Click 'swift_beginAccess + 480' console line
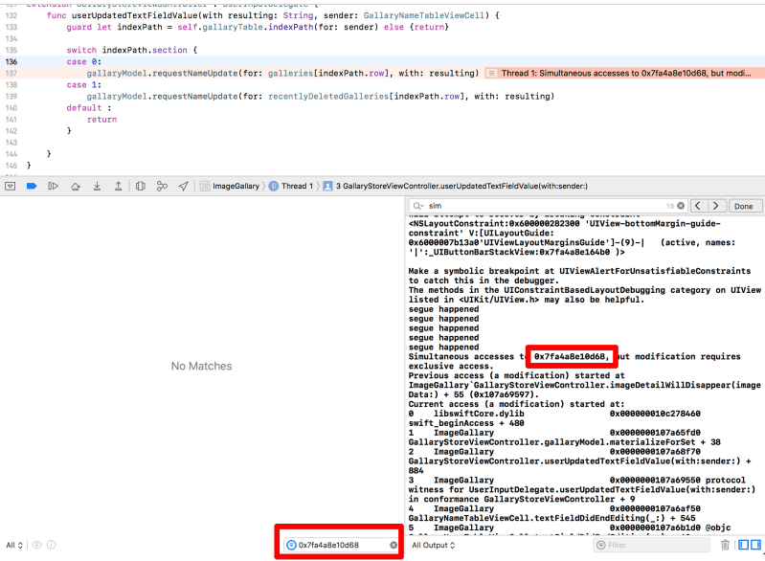The width and height of the screenshot is (765, 561). (x=466, y=423)
